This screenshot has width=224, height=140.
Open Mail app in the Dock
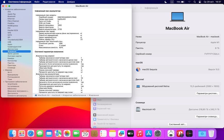[x=49, y=134]
